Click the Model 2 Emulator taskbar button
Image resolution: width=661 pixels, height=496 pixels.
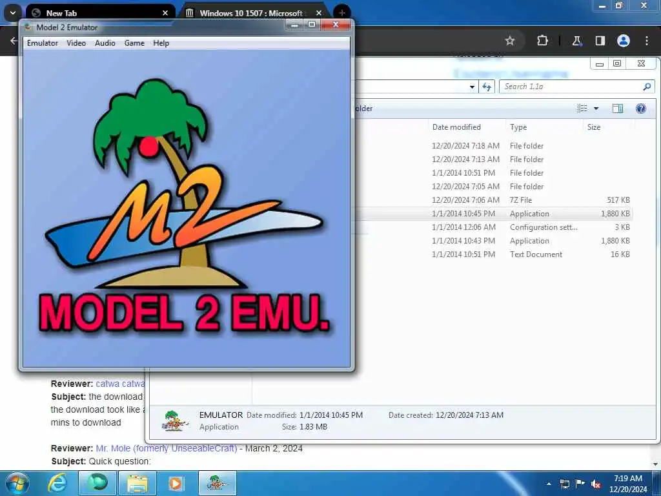[217, 483]
